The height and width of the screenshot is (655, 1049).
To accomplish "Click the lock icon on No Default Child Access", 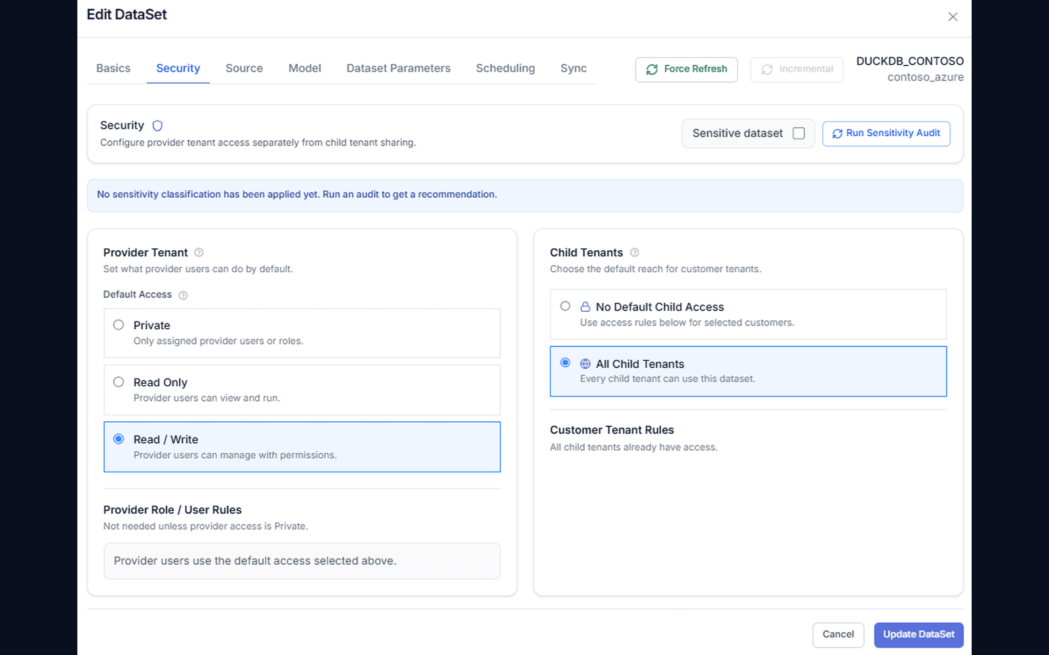I will 585,307.
